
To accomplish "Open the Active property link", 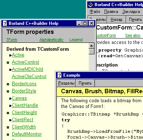I will [18, 55].
